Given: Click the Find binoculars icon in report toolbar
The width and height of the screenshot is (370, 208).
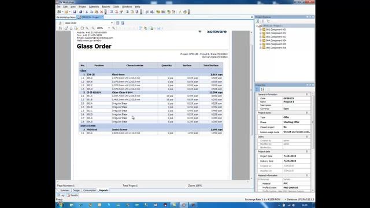Looking at the screenshot, I should click(x=60, y=28).
